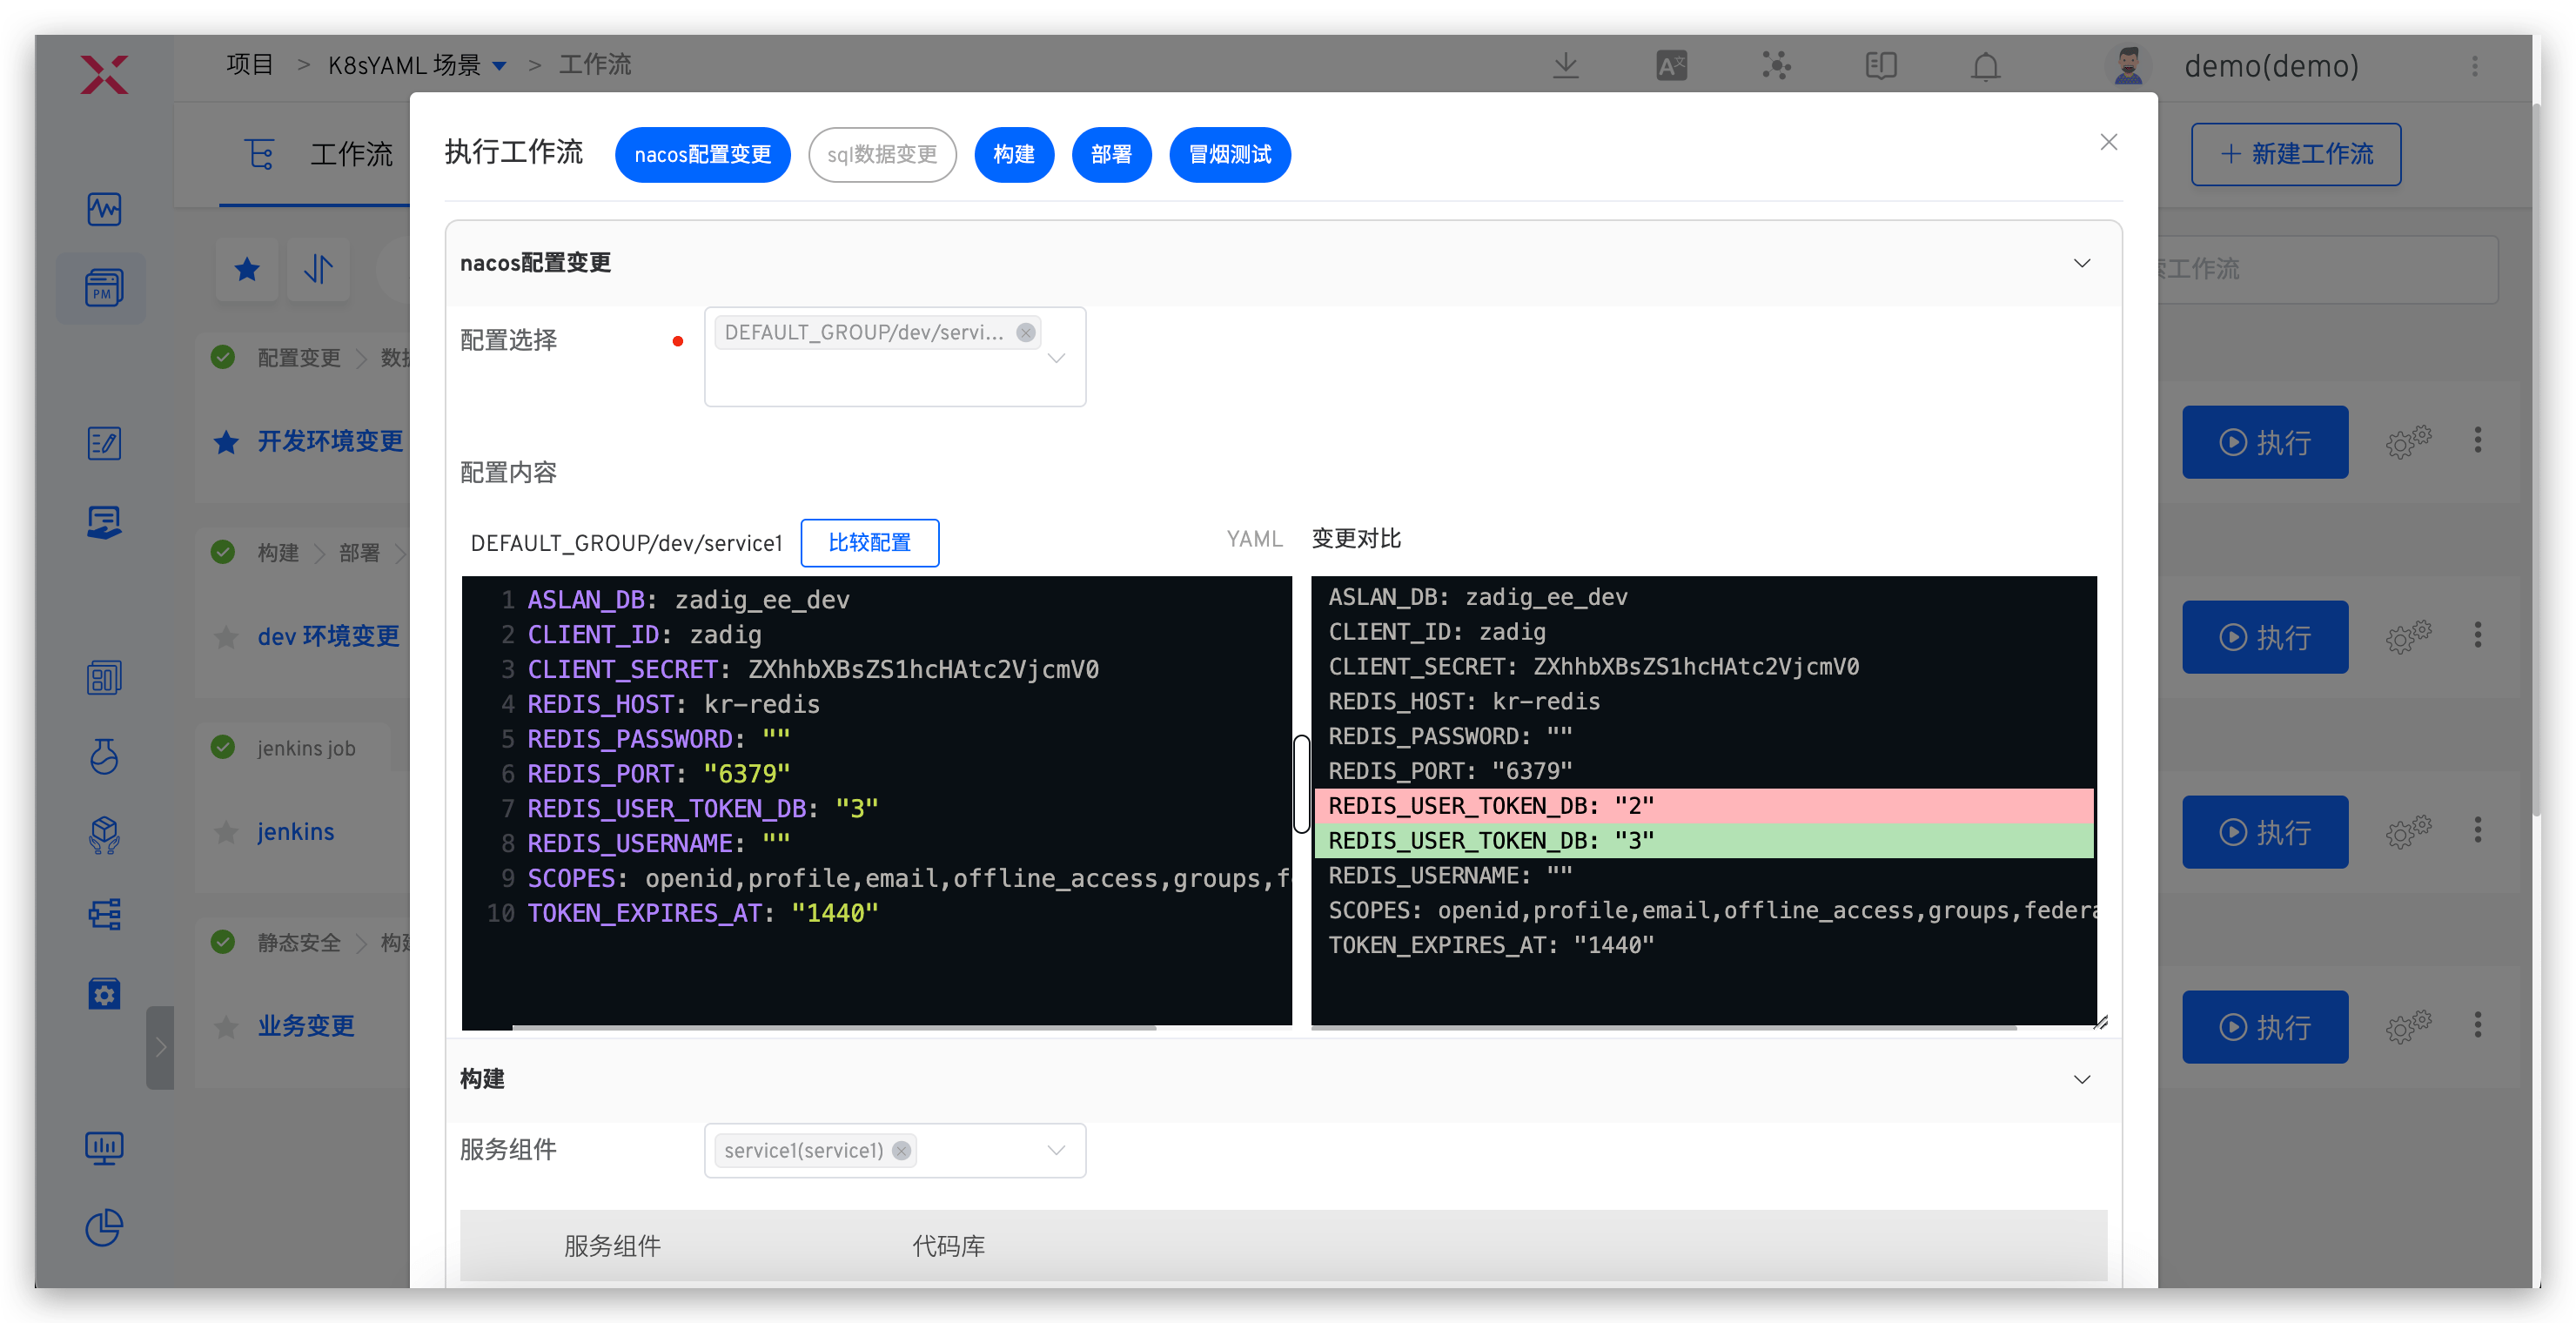Open the documentation book icon
Screen dimensions: 2576x1323
coord(1880,66)
